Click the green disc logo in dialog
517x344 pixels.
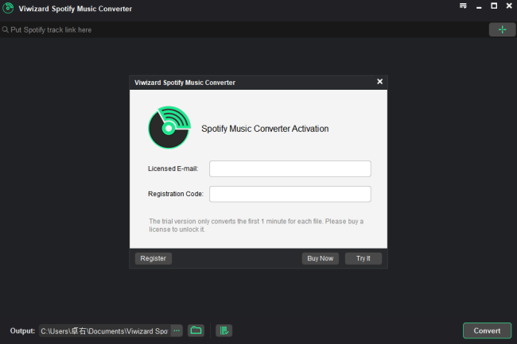(x=169, y=127)
